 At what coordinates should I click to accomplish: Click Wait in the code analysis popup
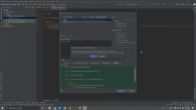pyautogui.click(x=93, y=56)
